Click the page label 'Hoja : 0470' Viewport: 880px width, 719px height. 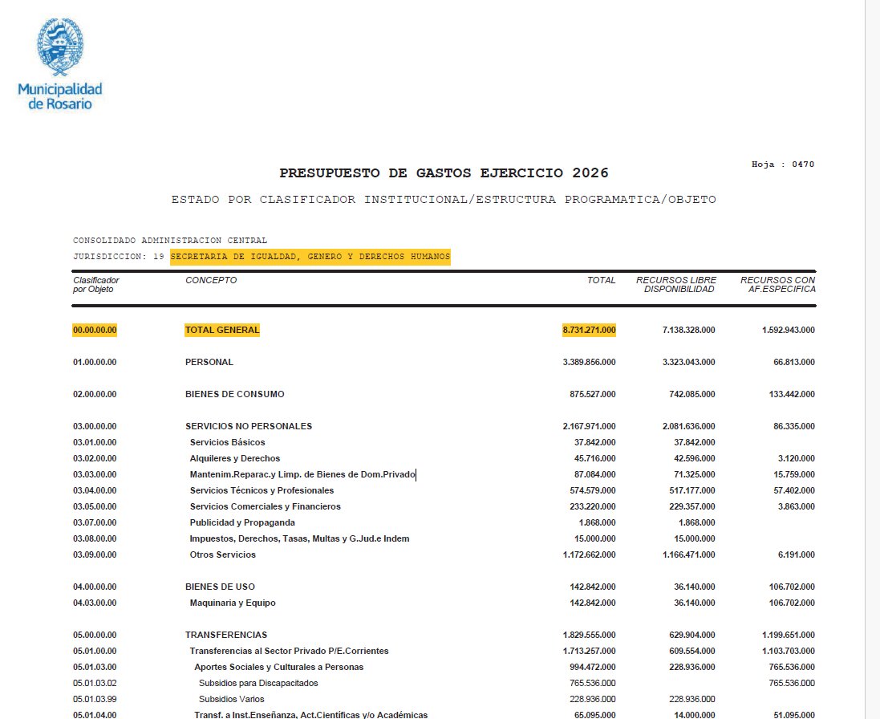[783, 165]
